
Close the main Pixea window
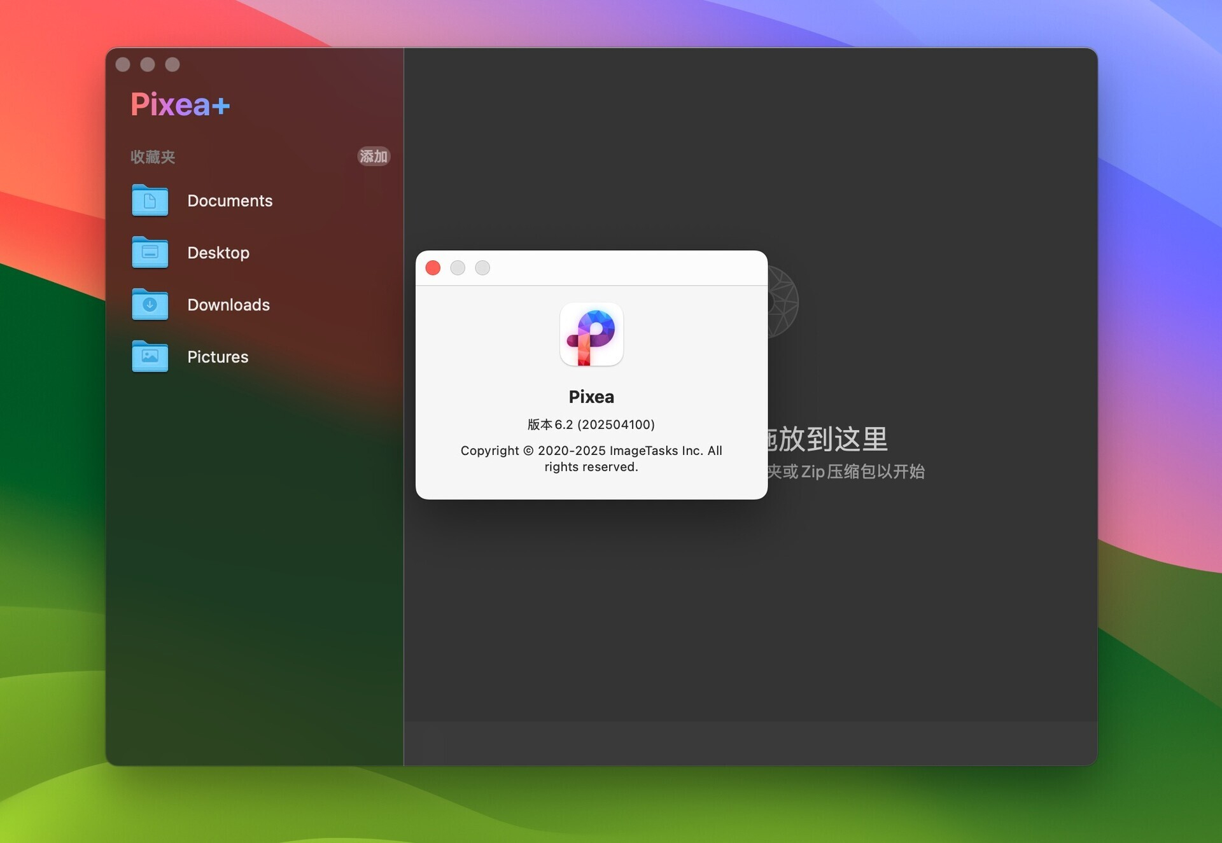(123, 64)
